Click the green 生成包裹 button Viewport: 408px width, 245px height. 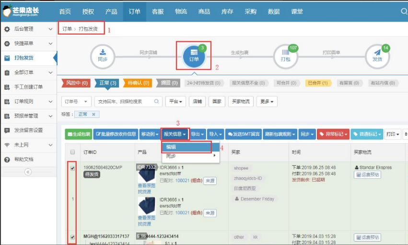coord(79,134)
